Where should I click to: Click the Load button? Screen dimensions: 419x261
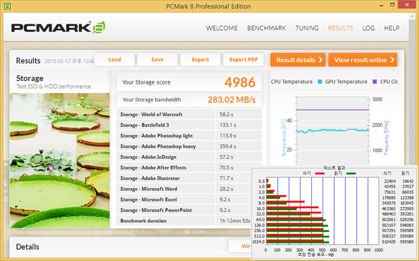point(114,60)
